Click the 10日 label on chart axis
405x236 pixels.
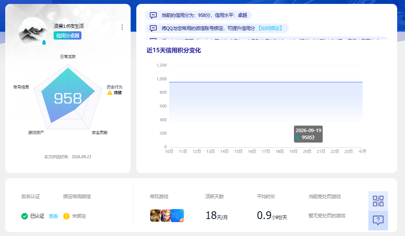click(x=169, y=152)
